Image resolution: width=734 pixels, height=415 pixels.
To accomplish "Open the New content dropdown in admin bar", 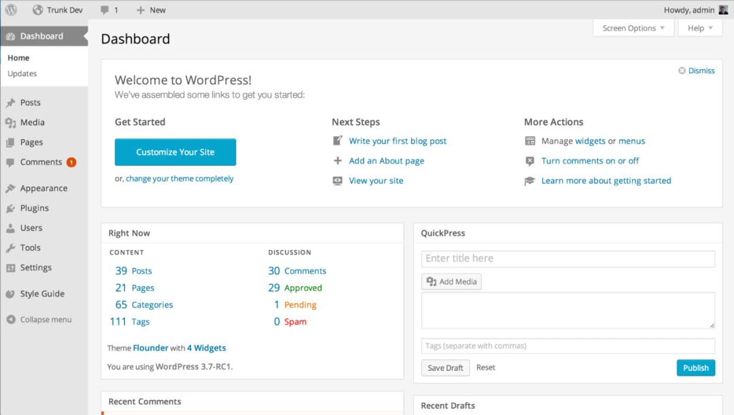I will (151, 10).
